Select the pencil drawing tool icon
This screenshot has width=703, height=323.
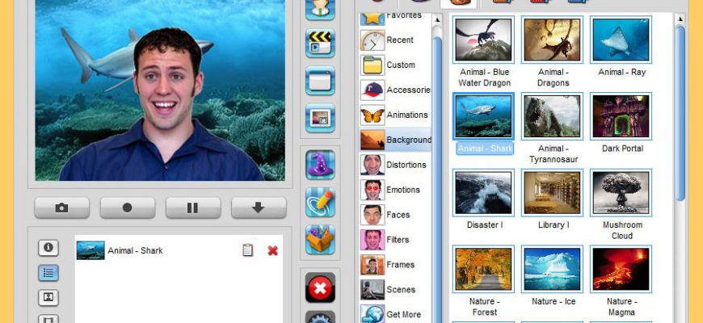(x=320, y=202)
